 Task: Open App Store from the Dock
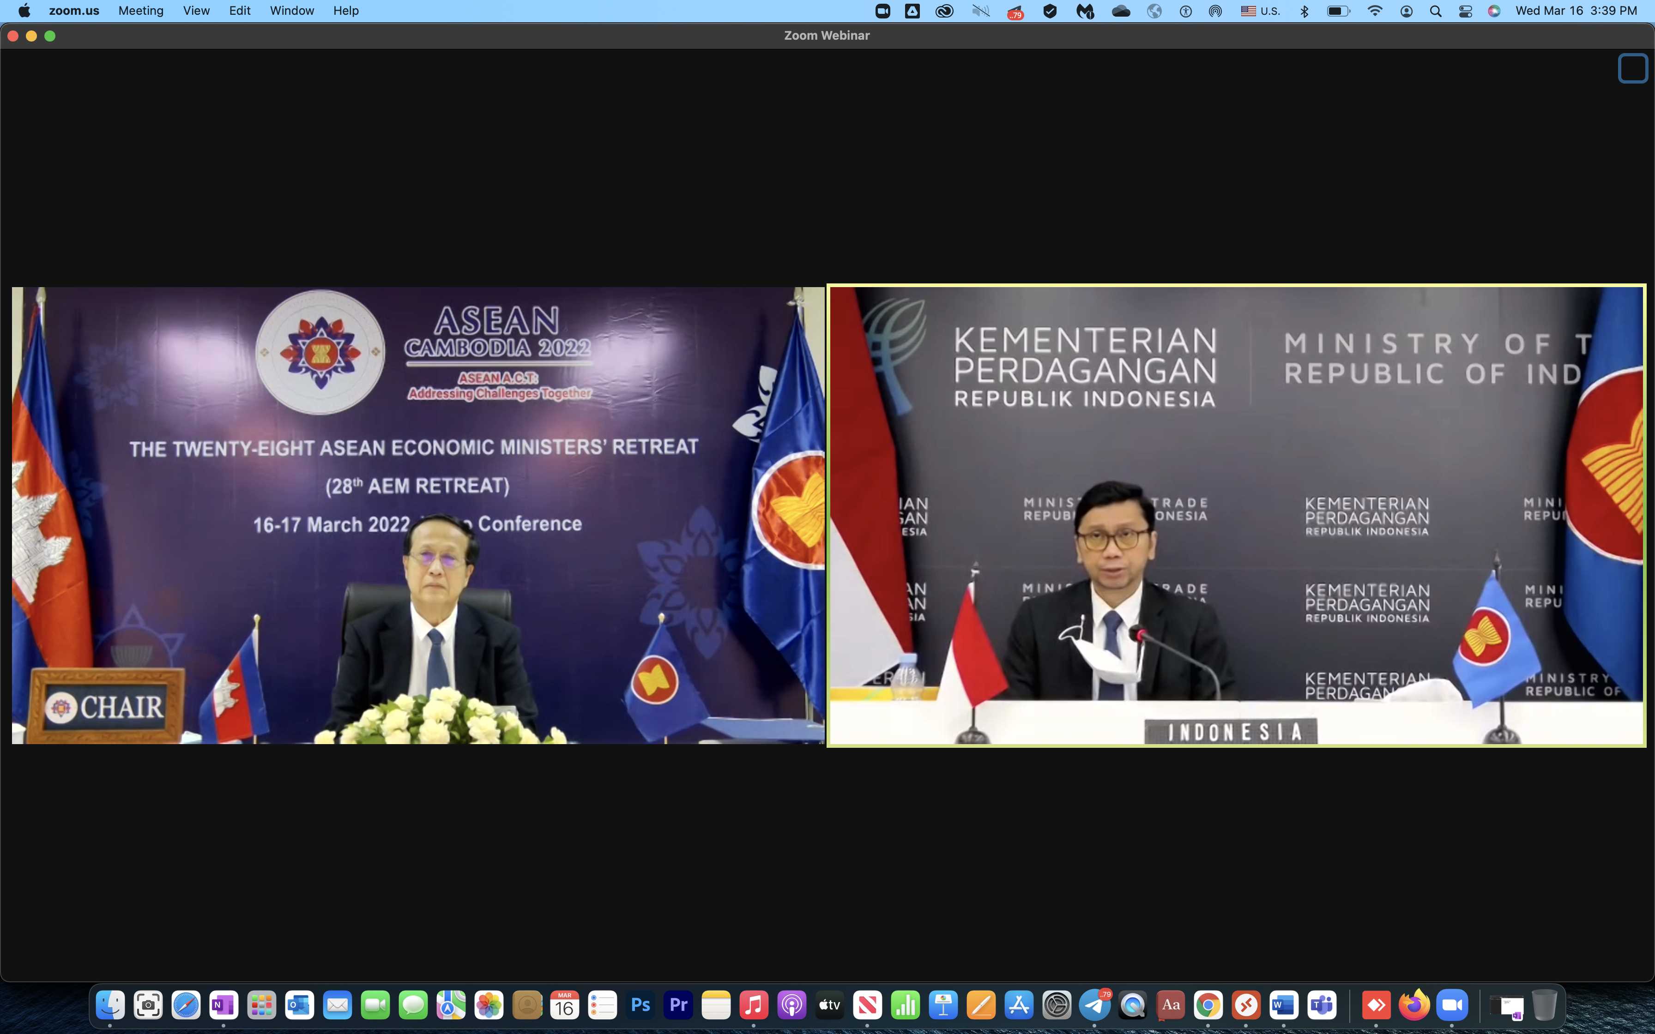pos(1019,1004)
